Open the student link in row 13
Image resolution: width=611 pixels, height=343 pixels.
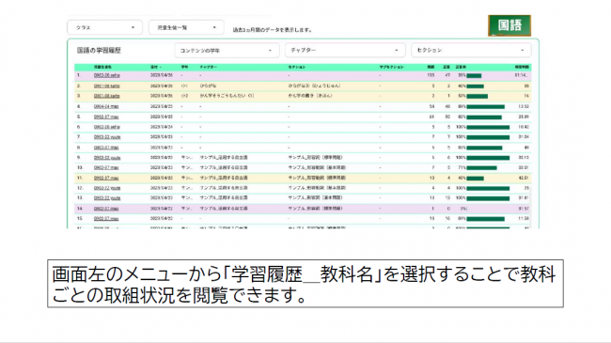pyautogui.click(x=107, y=198)
